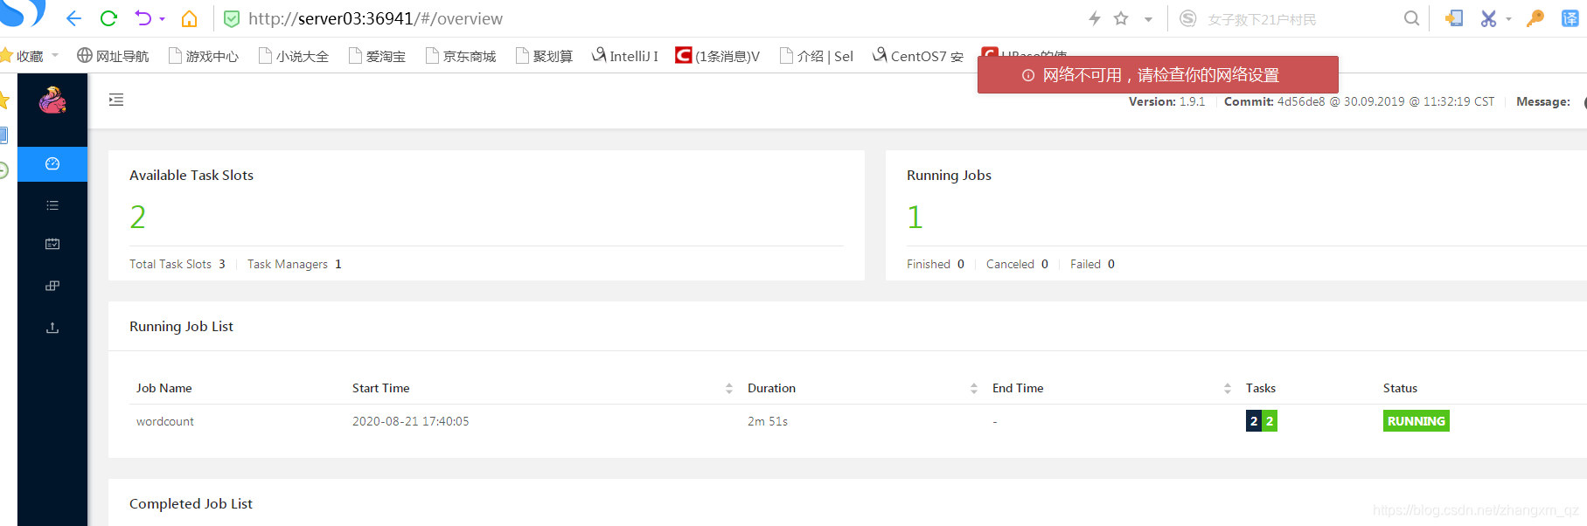Viewport: 1587px width, 526px height.
Task: Click the Flink squirrel logo
Action: tap(52, 100)
